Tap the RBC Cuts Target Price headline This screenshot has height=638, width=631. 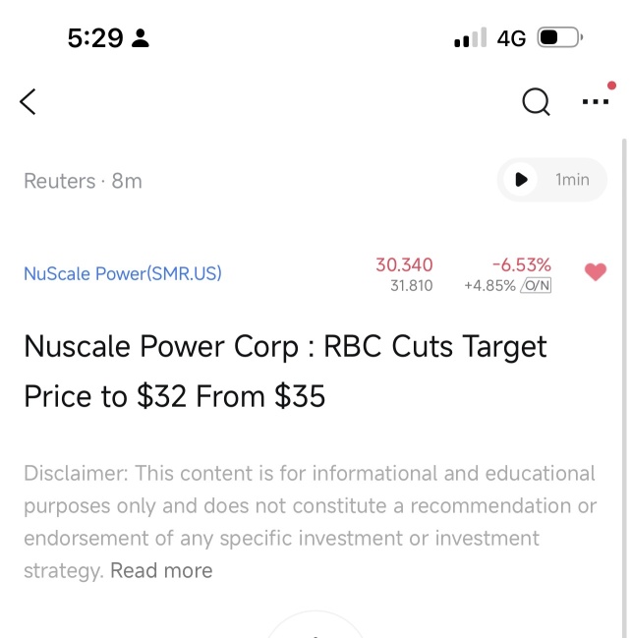[x=285, y=371]
